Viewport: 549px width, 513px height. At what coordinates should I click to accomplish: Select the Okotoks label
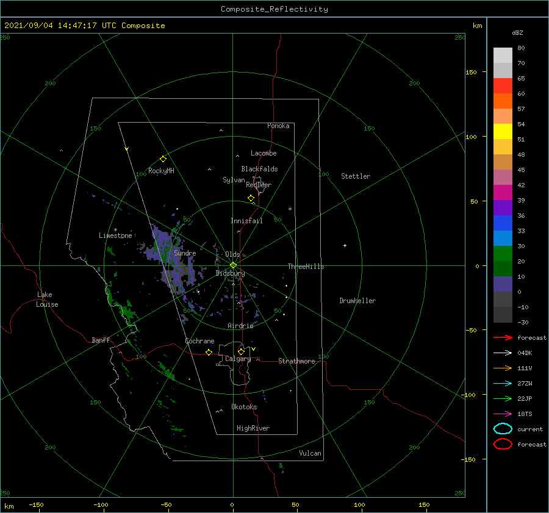tap(244, 407)
